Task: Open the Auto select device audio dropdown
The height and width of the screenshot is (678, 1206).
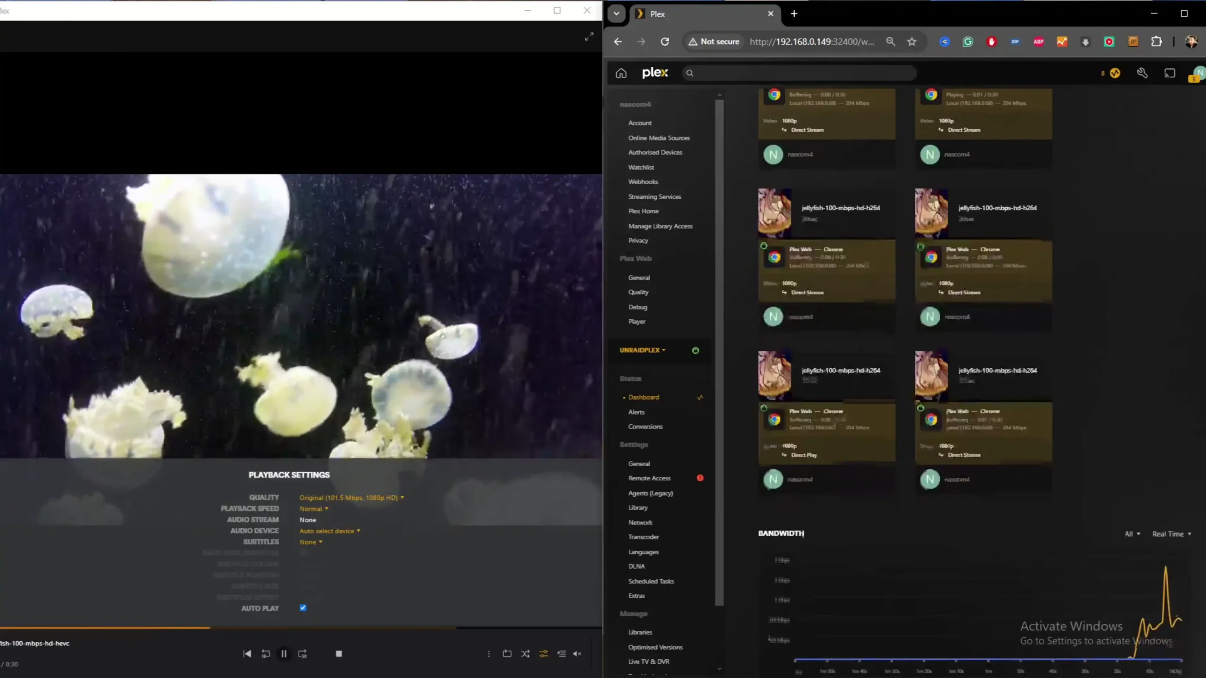Action: point(330,531)
